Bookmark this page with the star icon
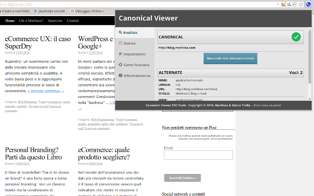This screenshot has width=314, height=196. pos(301,4)
